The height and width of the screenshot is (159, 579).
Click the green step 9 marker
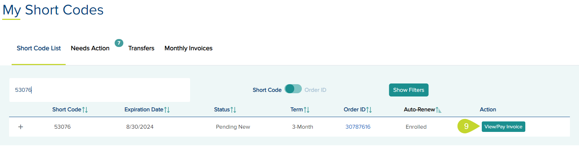467,126
